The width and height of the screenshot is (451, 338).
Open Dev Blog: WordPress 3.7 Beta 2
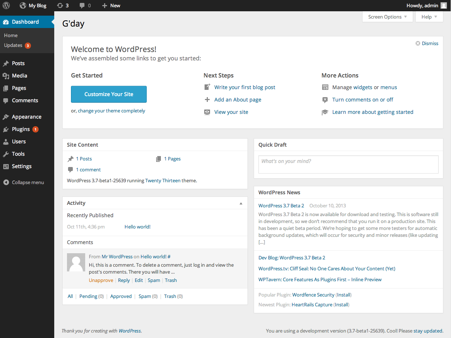pyautogui.click(x=292, y=258)
